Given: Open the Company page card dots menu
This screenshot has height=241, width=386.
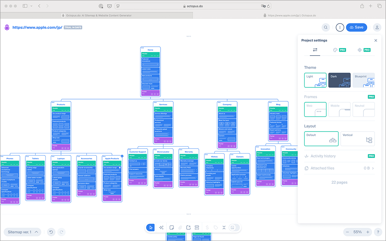Looking at the screenshot, I should [219, 103].
